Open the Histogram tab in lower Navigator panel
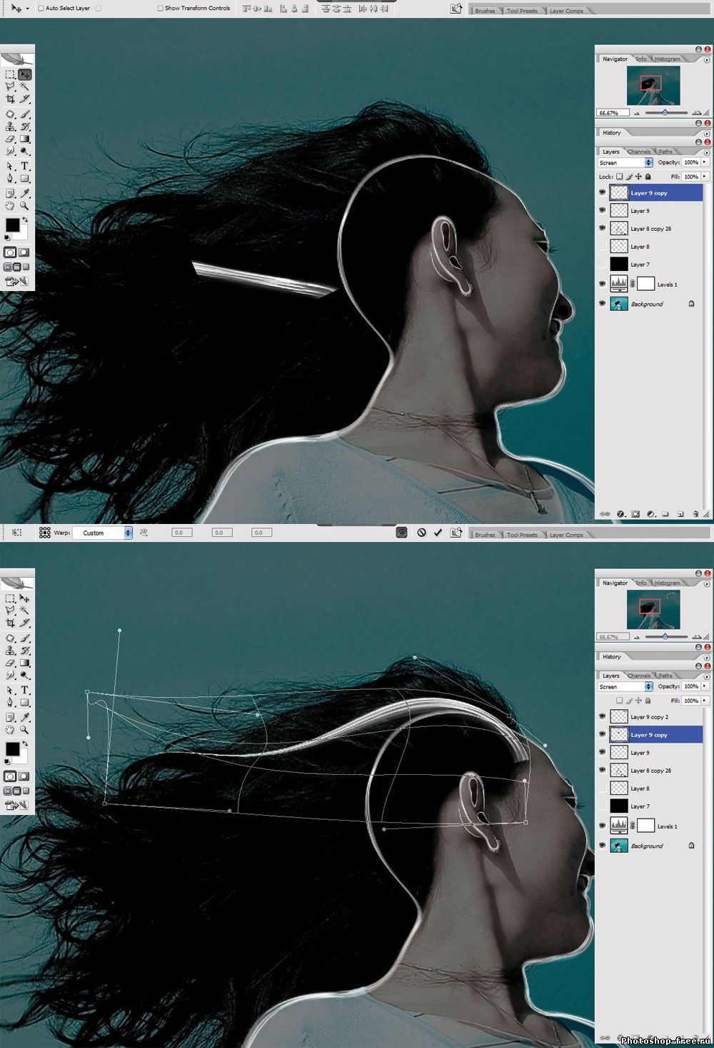This screenshot has width=714, height=1048. click(667, 583)
